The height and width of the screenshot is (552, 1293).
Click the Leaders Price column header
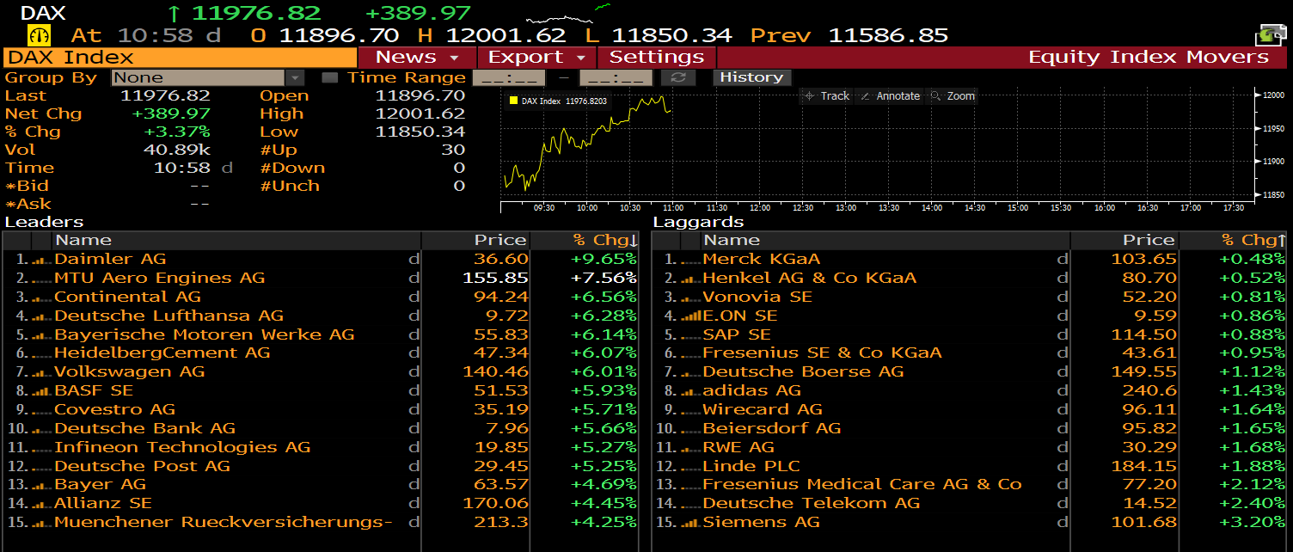click(x=476, y=241)
